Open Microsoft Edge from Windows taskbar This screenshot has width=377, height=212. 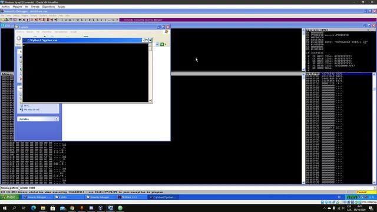pos(34,208)
